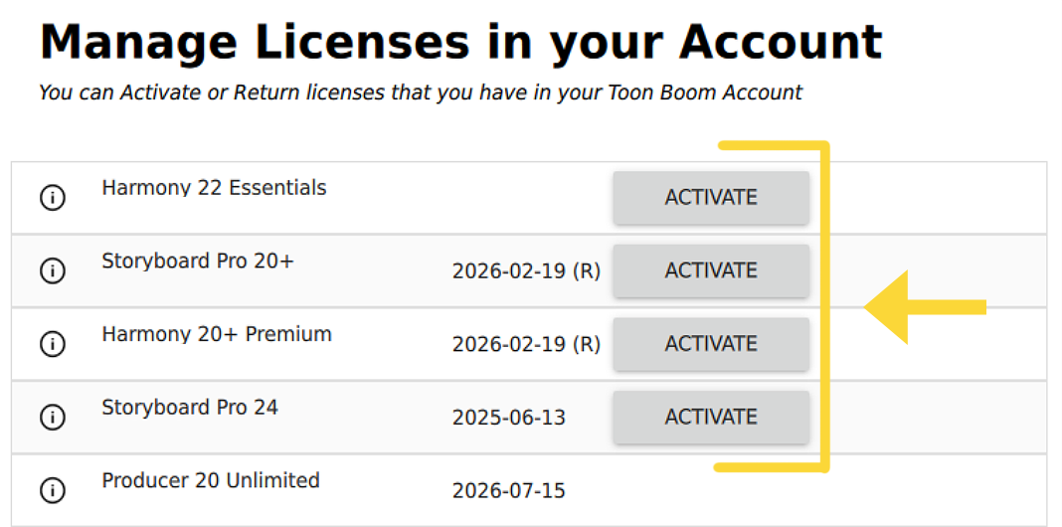Image resolution: width=1062 pixels, height=527 pixels.
Task: Click Storyboard Pro 20+ expiry date 2026-02-19 (R)
Action: coord(526,271)
